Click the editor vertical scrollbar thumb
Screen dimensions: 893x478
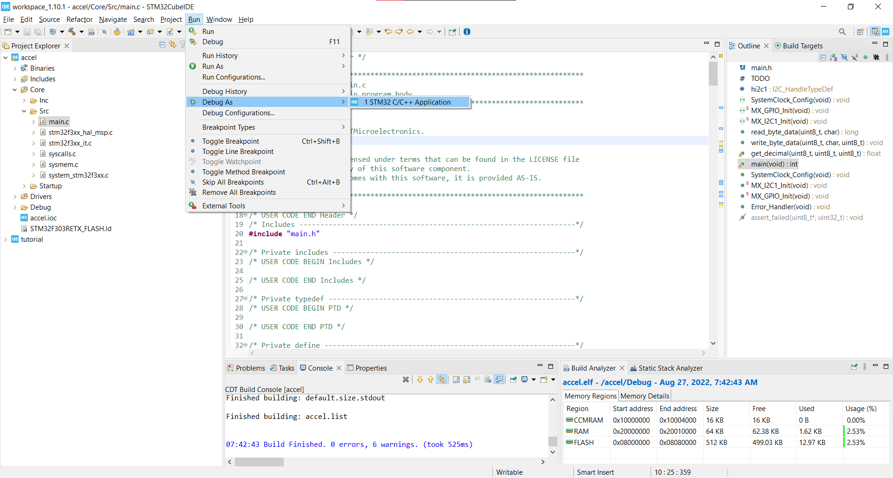[x=713, y=73]
